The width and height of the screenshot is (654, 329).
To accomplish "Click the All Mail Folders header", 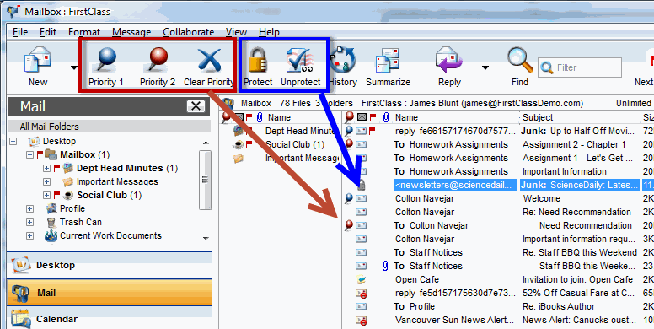I will [110, 127].
